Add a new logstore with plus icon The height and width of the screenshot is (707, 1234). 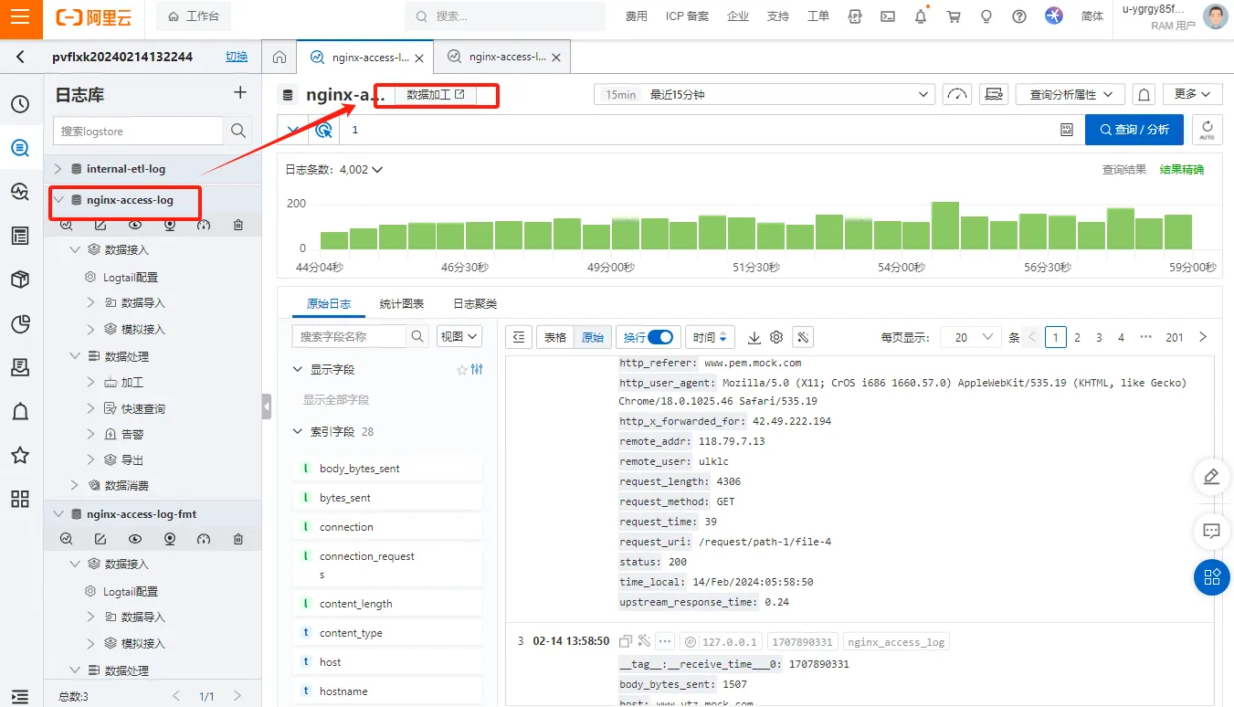pos(240,92)
